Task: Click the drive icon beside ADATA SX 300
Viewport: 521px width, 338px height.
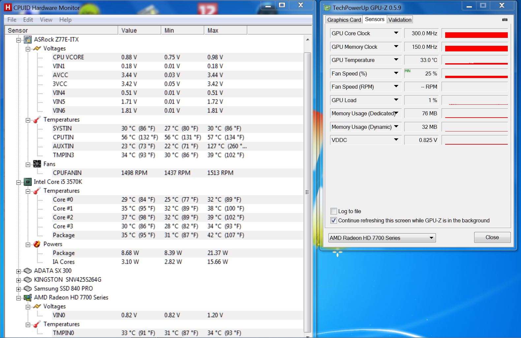Action: coord(28,271)
